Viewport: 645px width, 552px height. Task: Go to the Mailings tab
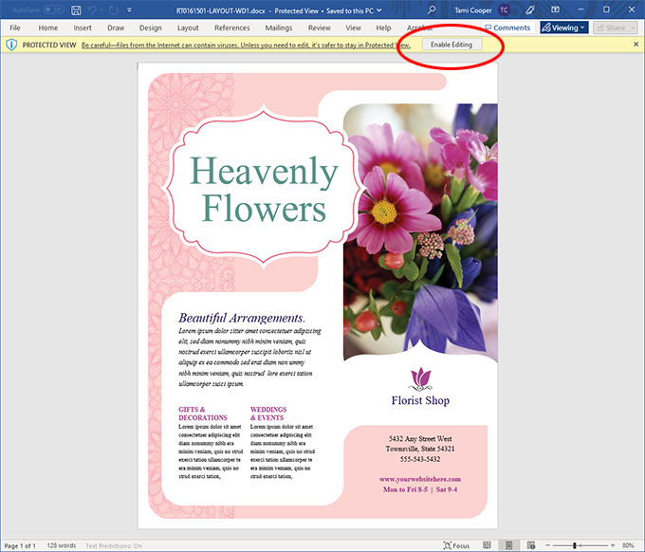[279, 28]
